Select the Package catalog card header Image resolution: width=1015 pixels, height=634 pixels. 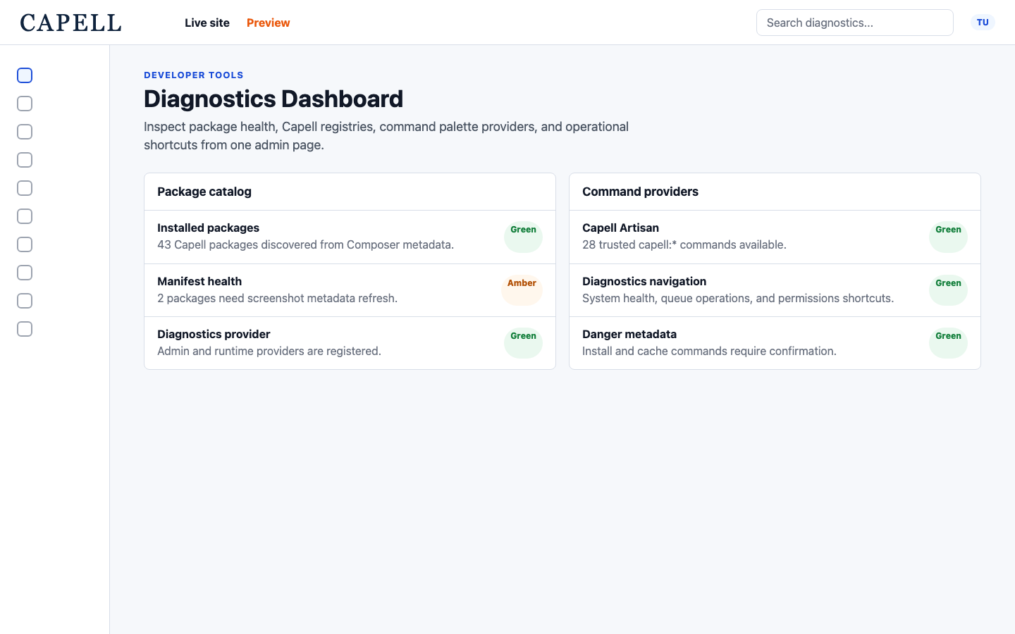pyautogui.click(x=350, y=192)
